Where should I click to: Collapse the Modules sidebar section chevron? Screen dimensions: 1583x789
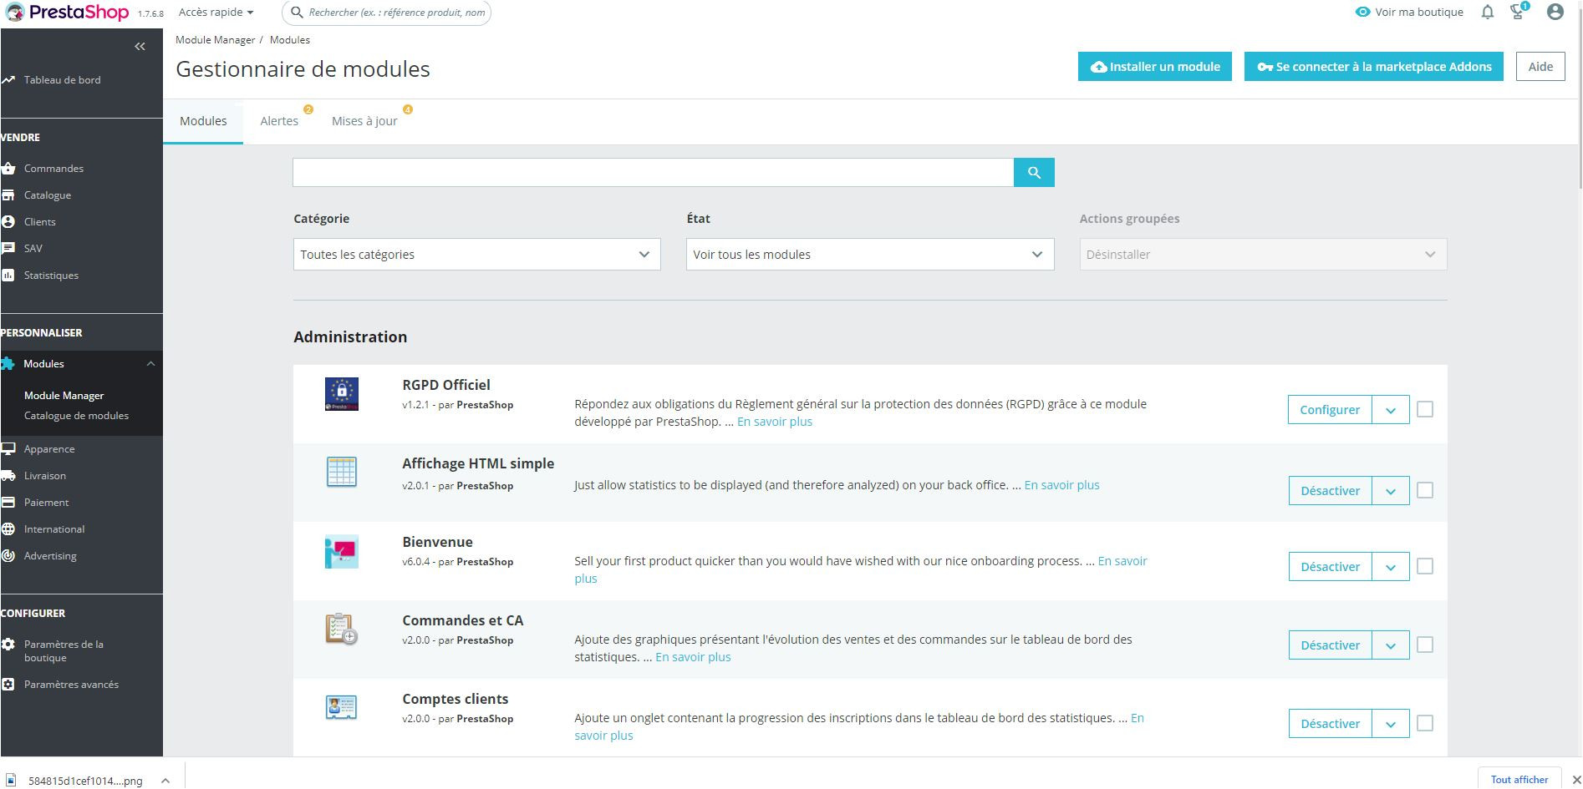click(x=150, y=364)
